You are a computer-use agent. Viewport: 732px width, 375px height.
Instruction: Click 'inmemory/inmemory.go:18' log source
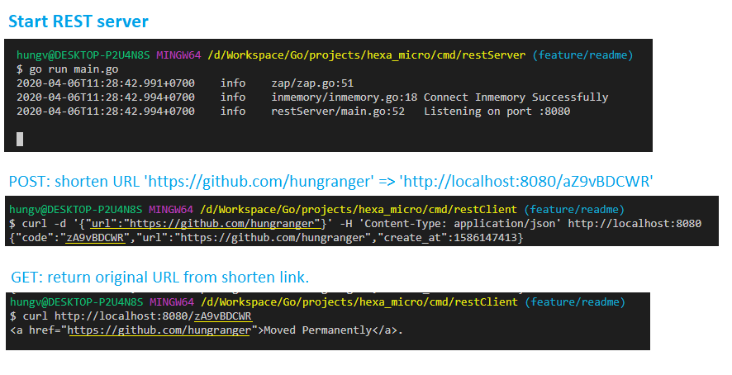tap(345, 97)
